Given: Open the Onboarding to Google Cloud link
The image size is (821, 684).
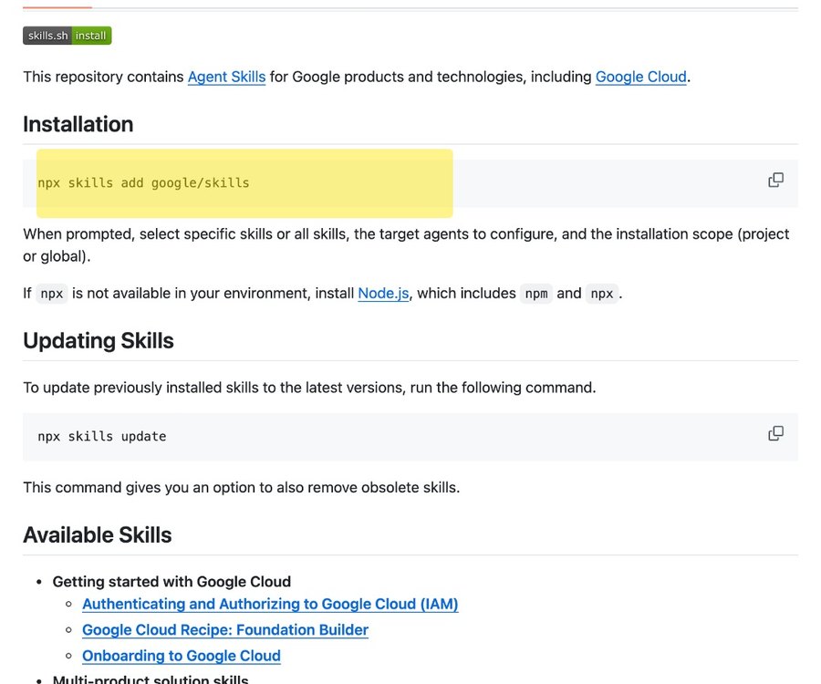Looking at the screenshot, I should coord(182,656).
